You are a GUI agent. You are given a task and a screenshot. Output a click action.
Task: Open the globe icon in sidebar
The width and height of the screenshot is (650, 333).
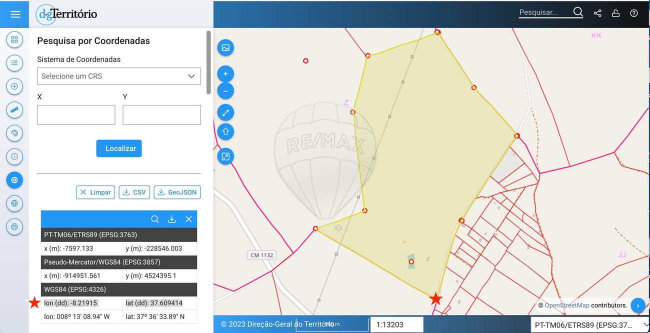(x=14, y=203)
